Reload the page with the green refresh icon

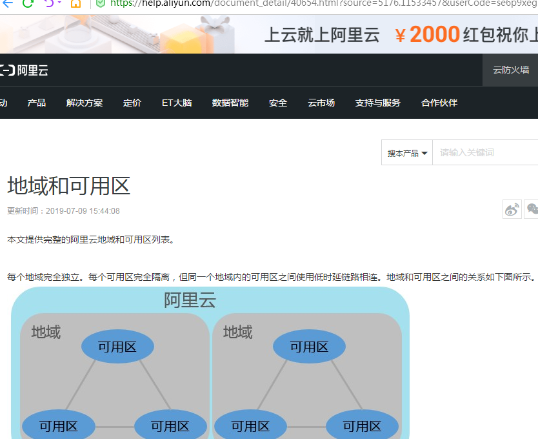pyautogui.click(x=28, y=3)
